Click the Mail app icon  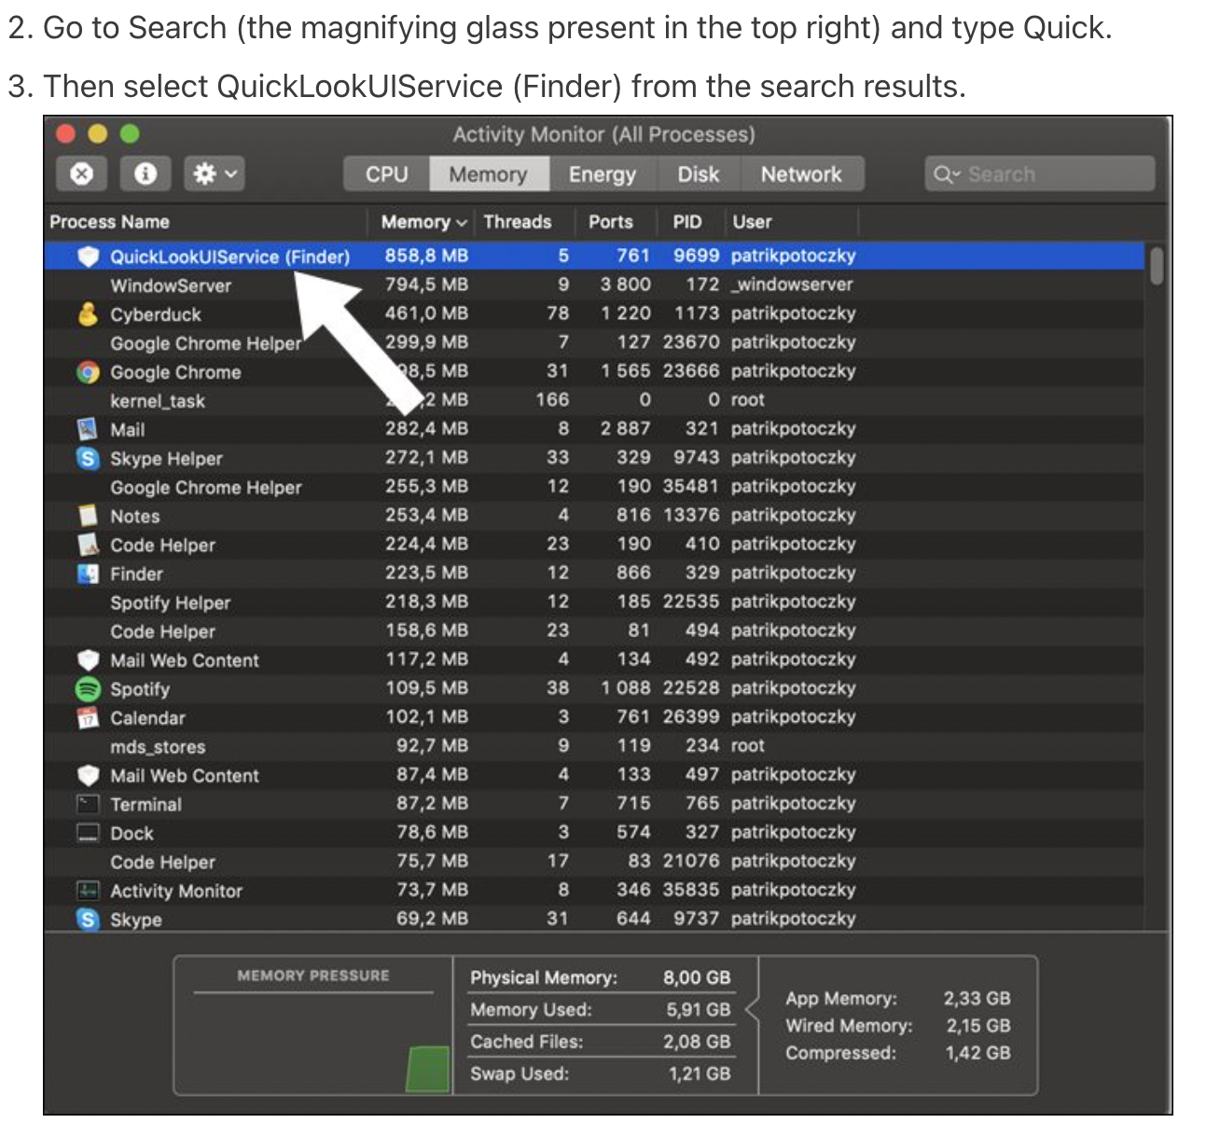[88, 430]
